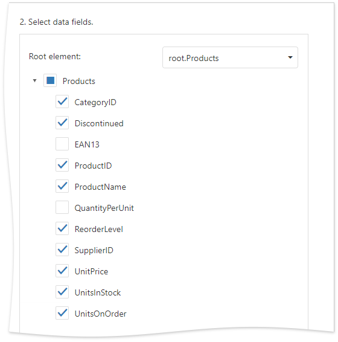Viewport: 338px width, 342px height.
Task: Click the EAN13 field label
Action: (x=87, y=144)
